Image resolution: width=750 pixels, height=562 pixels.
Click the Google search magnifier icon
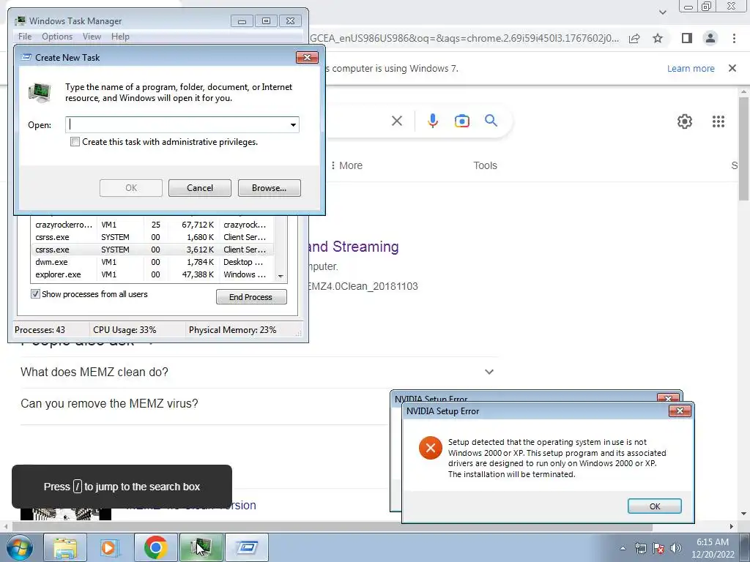coord(491,121)
